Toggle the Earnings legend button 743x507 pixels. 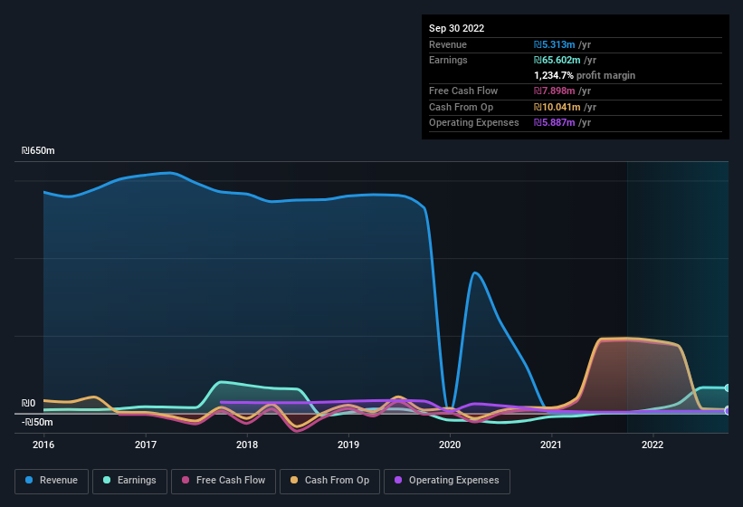pos(129,481)
